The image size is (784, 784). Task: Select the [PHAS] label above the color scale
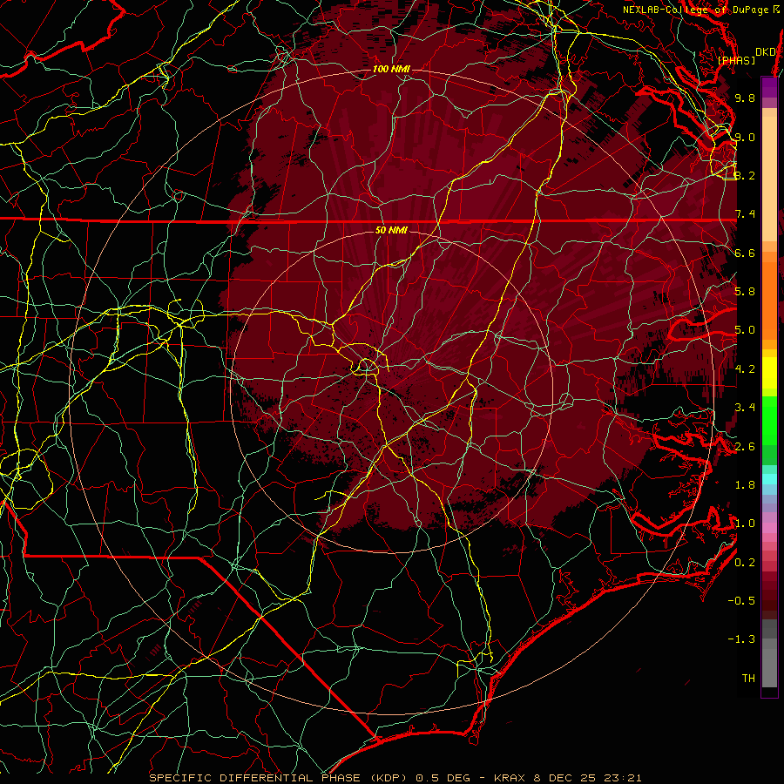(x=736, y=60)
